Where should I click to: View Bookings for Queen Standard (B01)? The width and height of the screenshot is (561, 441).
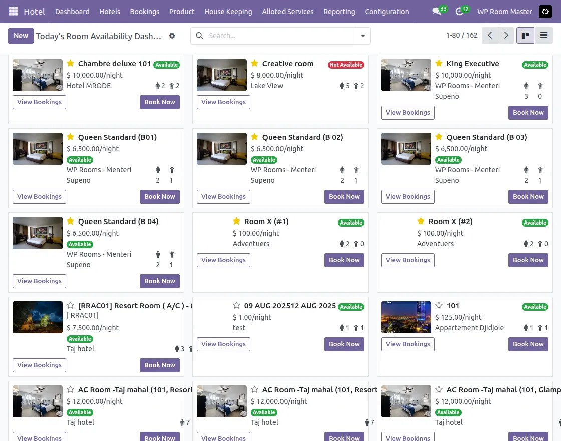[39, 196]
